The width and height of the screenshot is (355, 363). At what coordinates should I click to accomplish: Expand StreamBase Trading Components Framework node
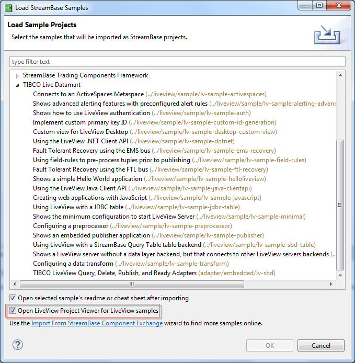[x=17, y=76]
